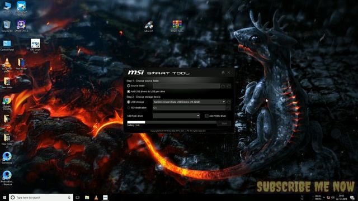The height and width of the screenshot is (201, 358).
Task: Select Add USB drivers to USB pen drive
Action: click(x=129, y=92)
